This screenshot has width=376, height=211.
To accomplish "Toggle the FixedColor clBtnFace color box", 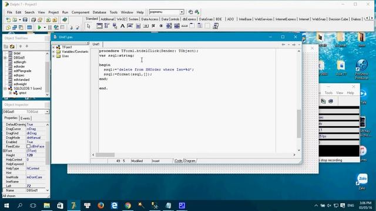I will (28, 147).
